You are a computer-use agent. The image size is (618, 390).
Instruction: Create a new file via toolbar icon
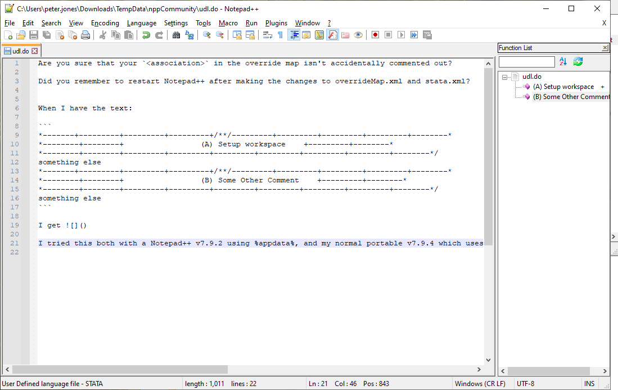tap(8, 35)
